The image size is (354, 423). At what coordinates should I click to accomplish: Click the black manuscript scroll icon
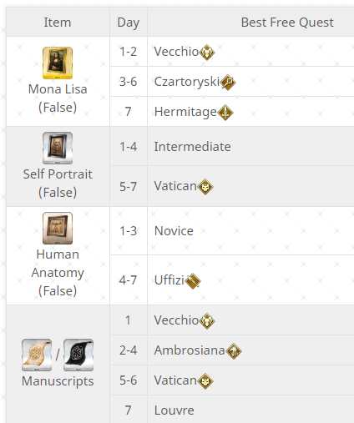tap(78, 355)
